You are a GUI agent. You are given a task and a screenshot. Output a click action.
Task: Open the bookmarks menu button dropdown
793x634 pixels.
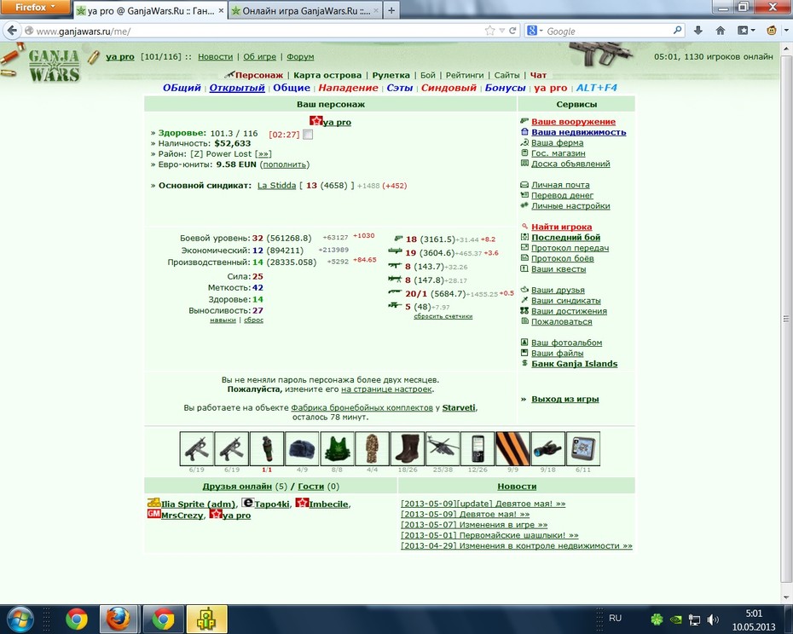[x=746, y=31]
